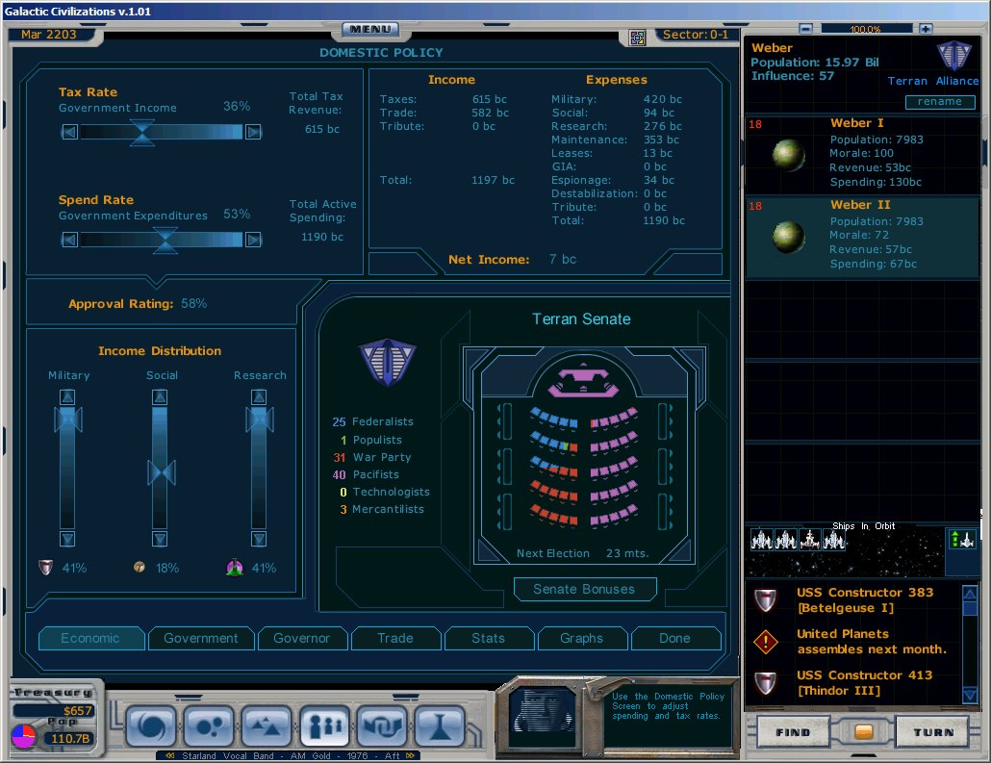Image resolution: width=991 pixels, height=763 pixels.
Task: Click the shield icon beside USS Constructor 413
Action: tap(765, 683)
